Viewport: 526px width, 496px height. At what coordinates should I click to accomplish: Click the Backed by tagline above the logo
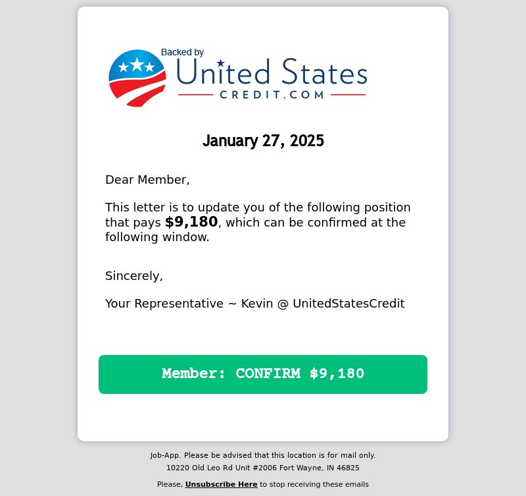click(x=182, y=53)
